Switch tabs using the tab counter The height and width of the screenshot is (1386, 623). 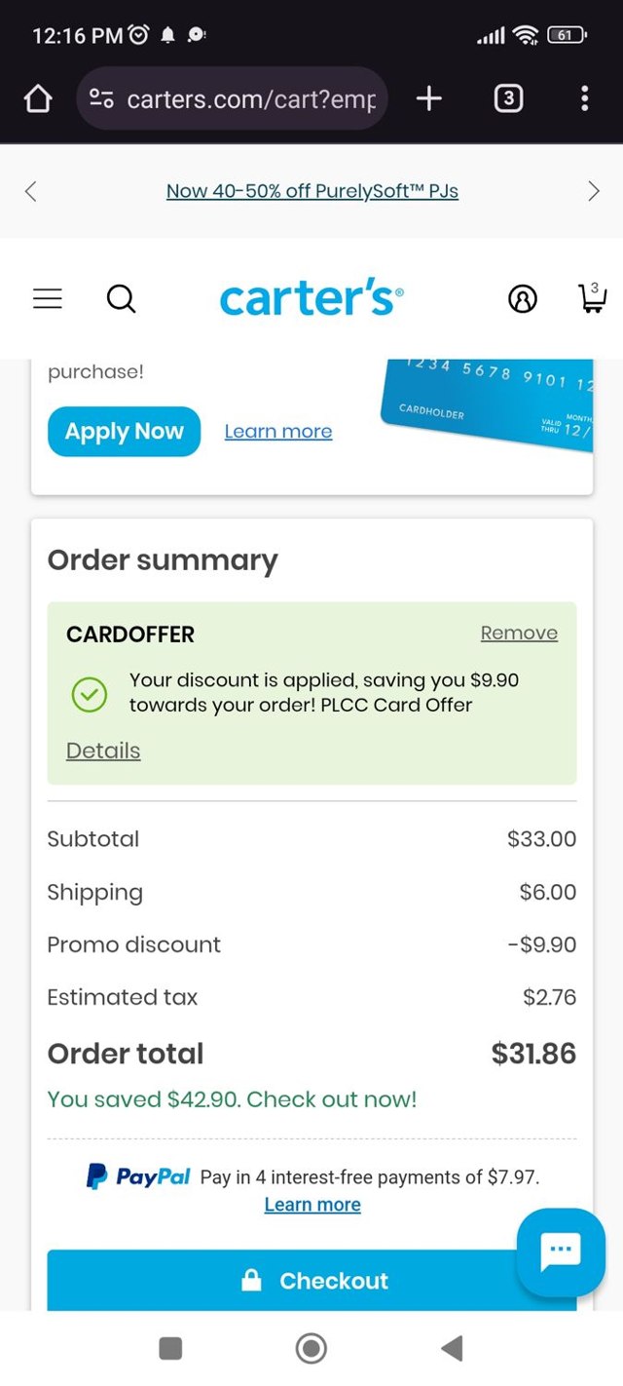click(x=508, y=97)
